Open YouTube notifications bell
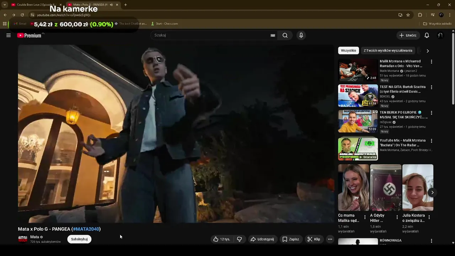This screenshot has height=256, width=455. click(427, 35)
